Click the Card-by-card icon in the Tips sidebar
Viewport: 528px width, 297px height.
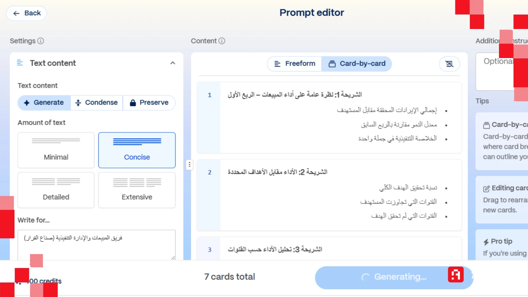[x=487, y=125]
